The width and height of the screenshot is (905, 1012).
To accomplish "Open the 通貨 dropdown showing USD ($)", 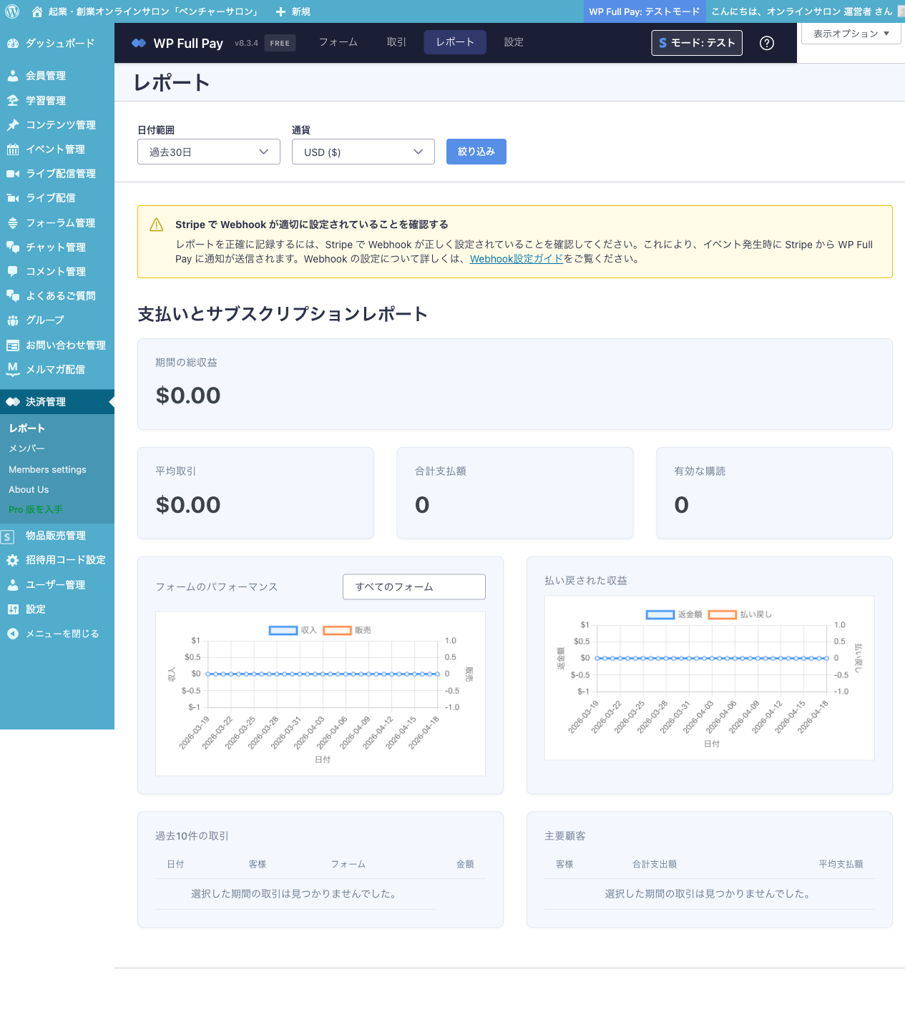I will 363,152.
